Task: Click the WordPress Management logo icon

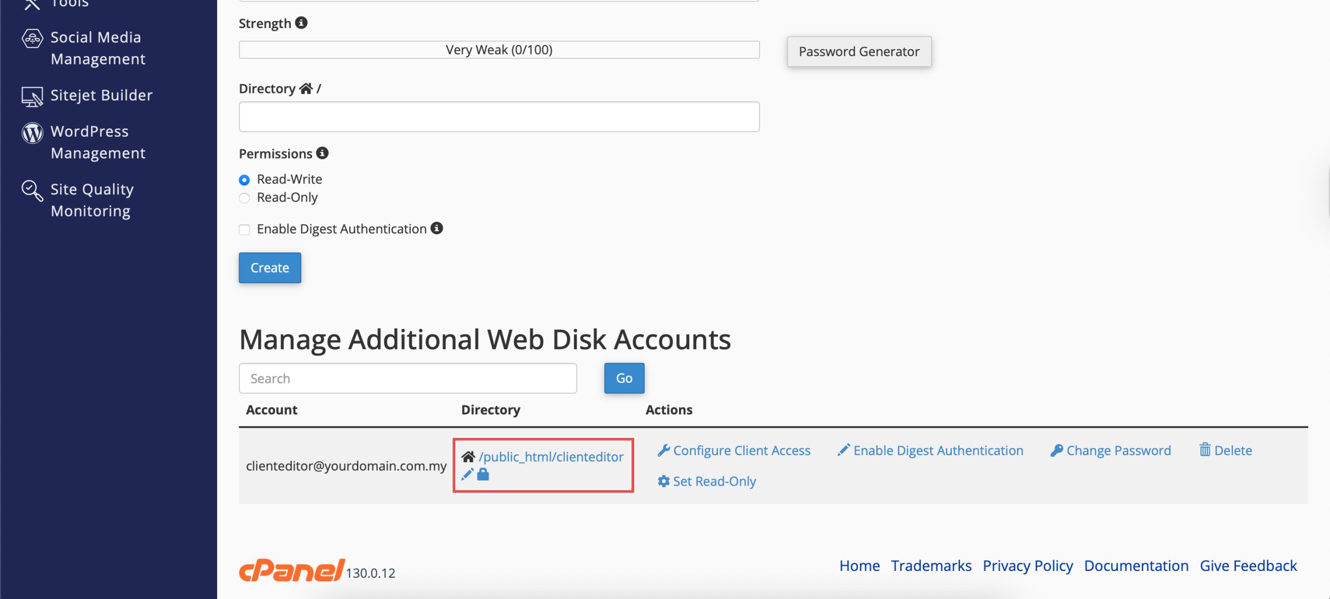Action: pyautogui.click(x=32, y=133)
